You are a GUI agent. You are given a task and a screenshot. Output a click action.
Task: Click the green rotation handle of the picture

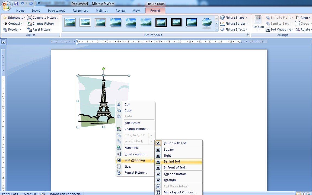[x=103, y=69]
